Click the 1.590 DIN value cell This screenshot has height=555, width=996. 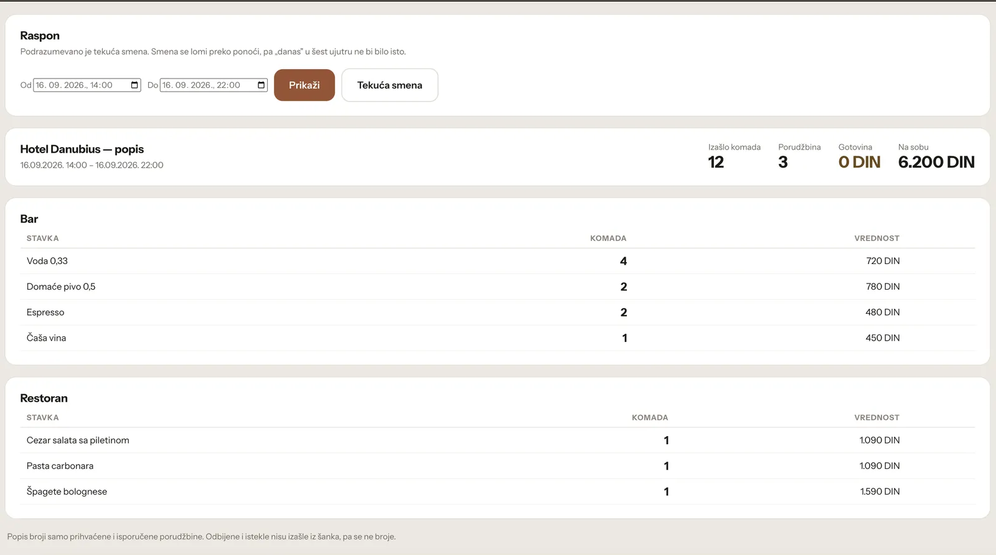(880, 491)
